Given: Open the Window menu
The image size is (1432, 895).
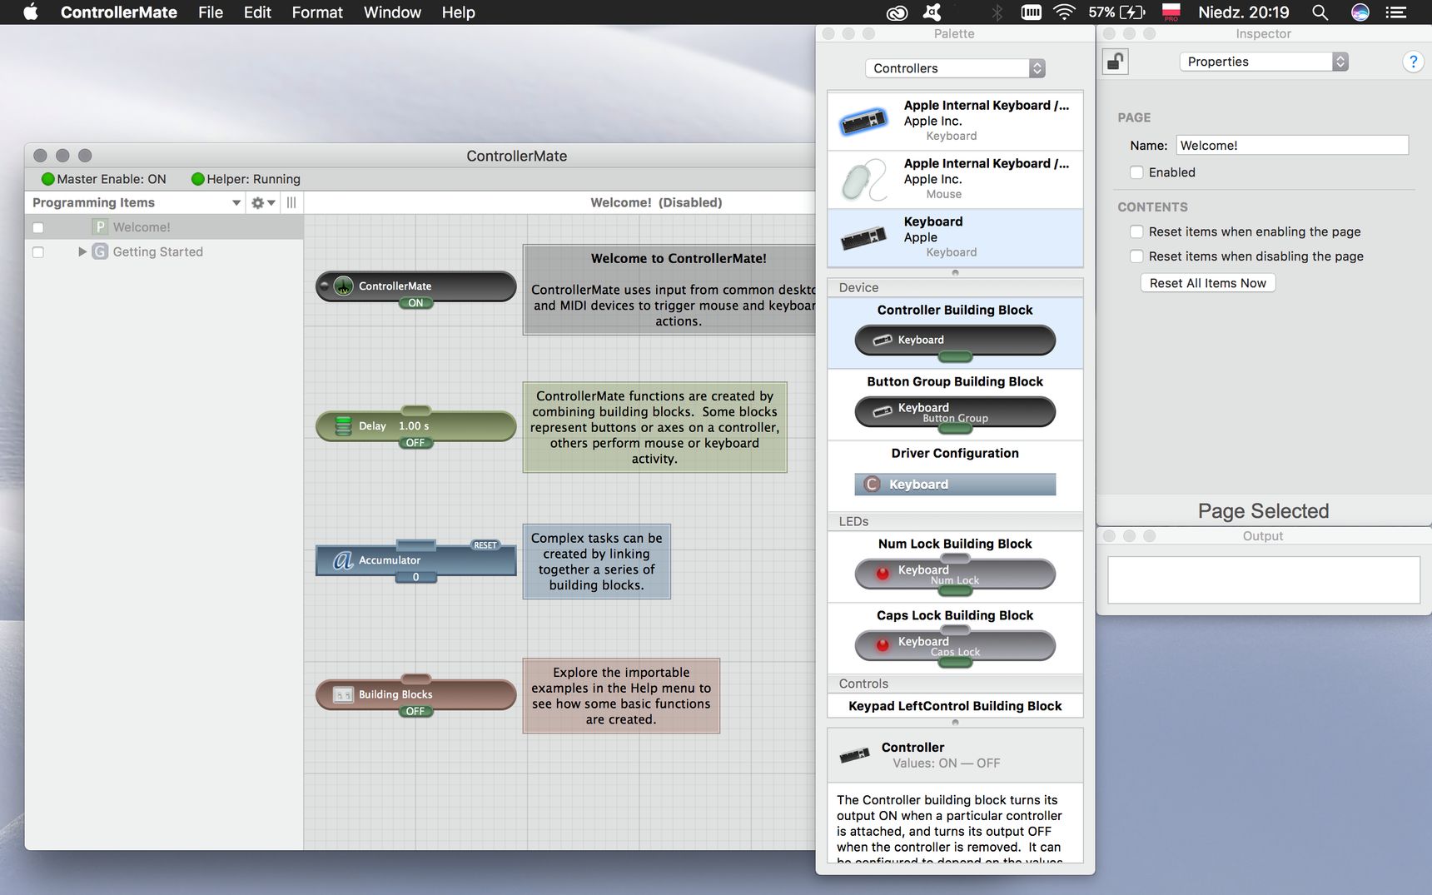Looking at the screenshot, I should (x=392, y=12).
